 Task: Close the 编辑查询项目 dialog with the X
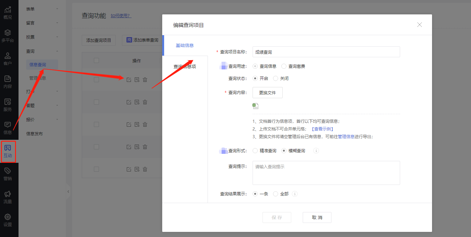pos(420,25)
